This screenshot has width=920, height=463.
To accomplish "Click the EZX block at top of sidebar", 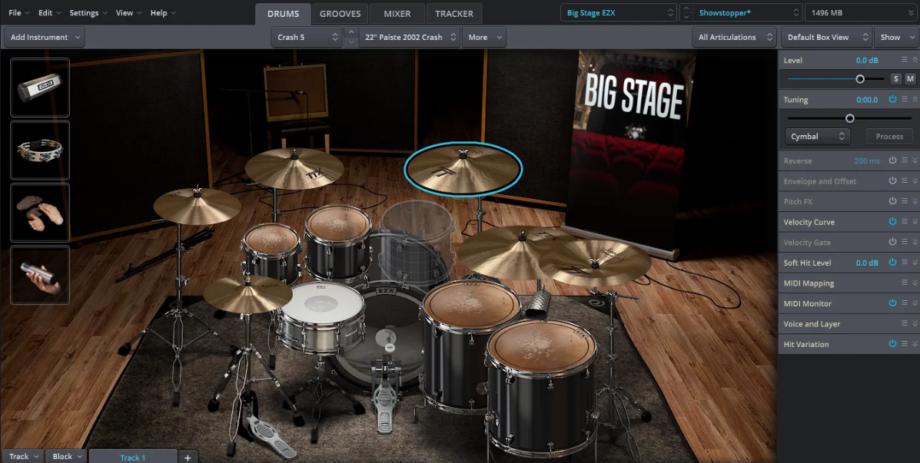I will click(39, 87).
